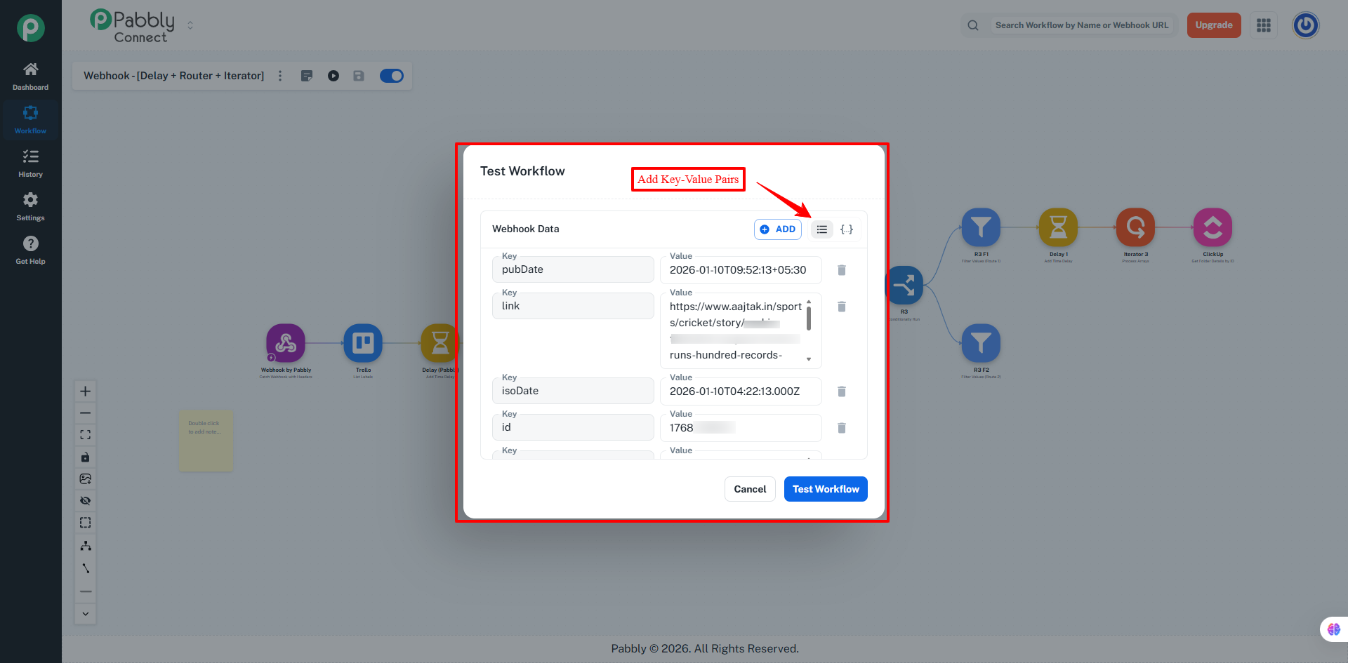Click the Cancel button
1348x663 pixels.
coord(750,489)
